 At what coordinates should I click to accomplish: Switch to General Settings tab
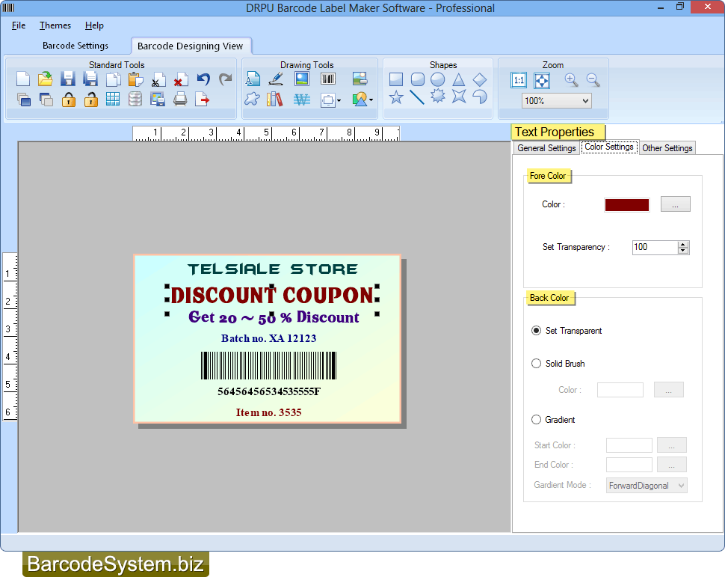(546, 147)
